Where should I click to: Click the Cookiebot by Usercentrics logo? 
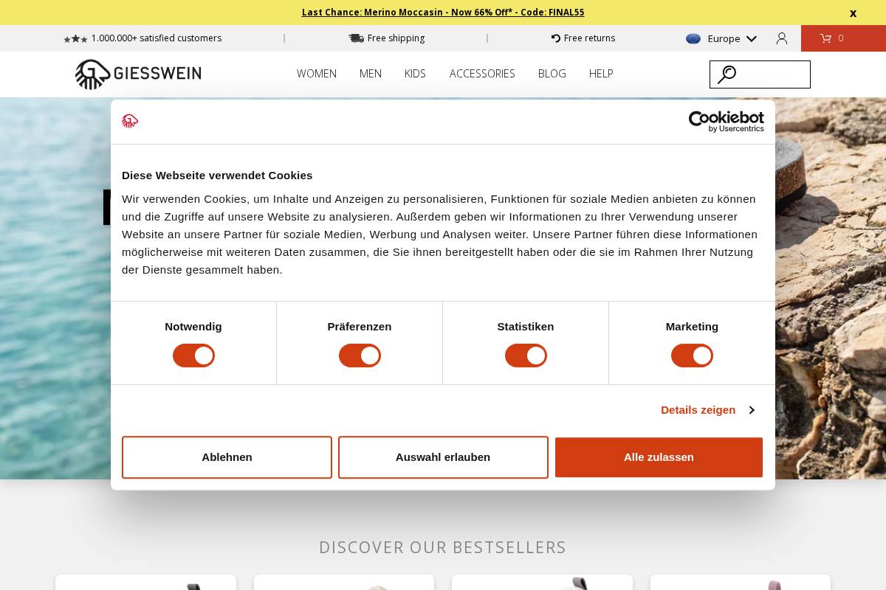(x=727, y=122)
